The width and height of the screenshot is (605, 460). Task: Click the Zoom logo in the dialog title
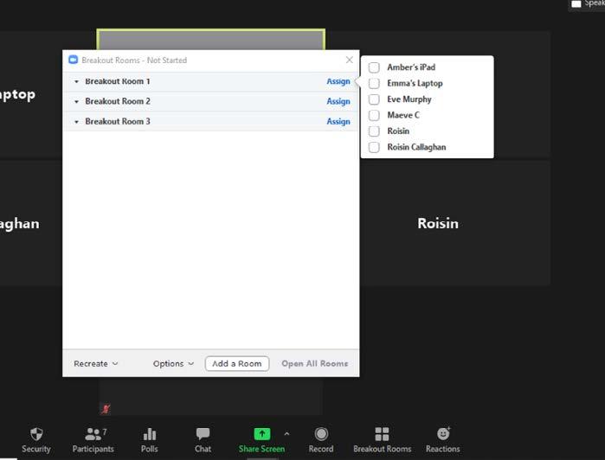point(73,60)
